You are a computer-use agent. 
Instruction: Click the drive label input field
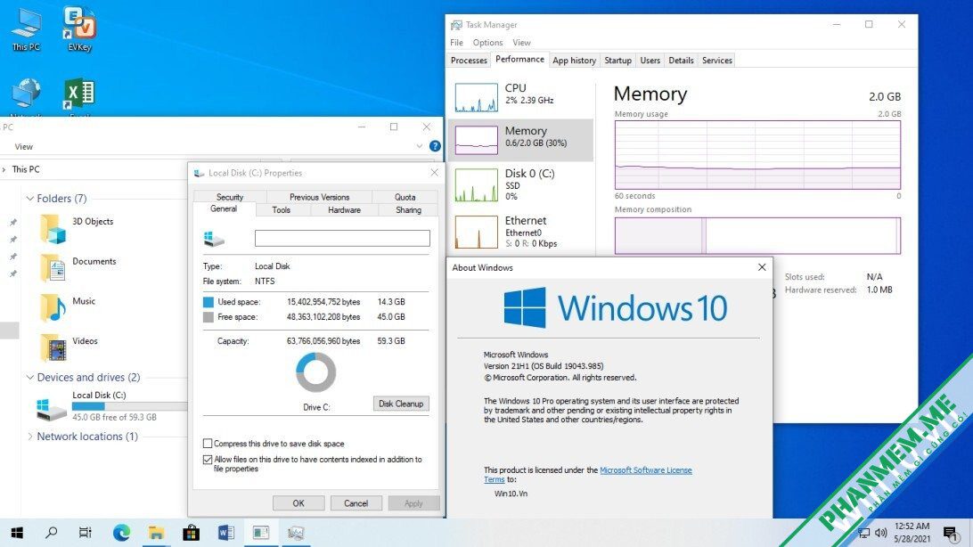[x=342, y=238]
